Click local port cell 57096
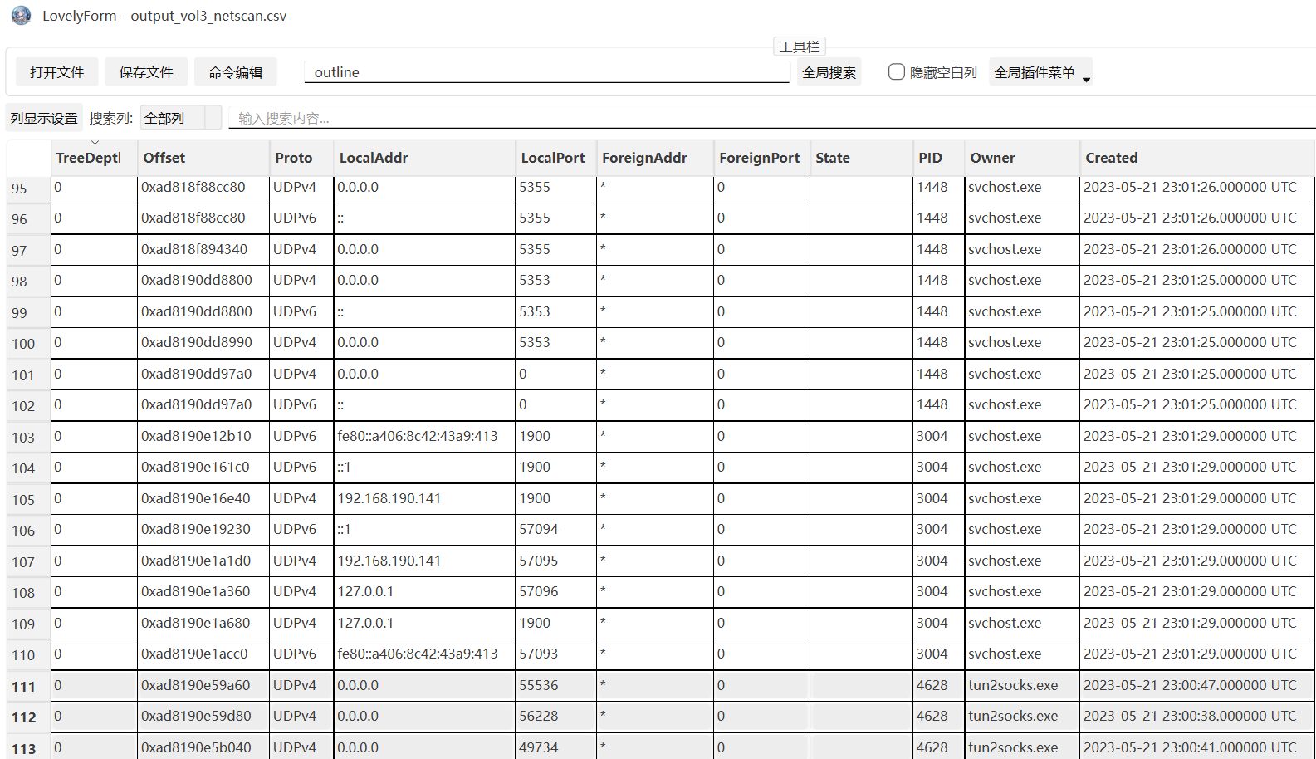This screenshot has width=1316, height=759. [556, 591]
